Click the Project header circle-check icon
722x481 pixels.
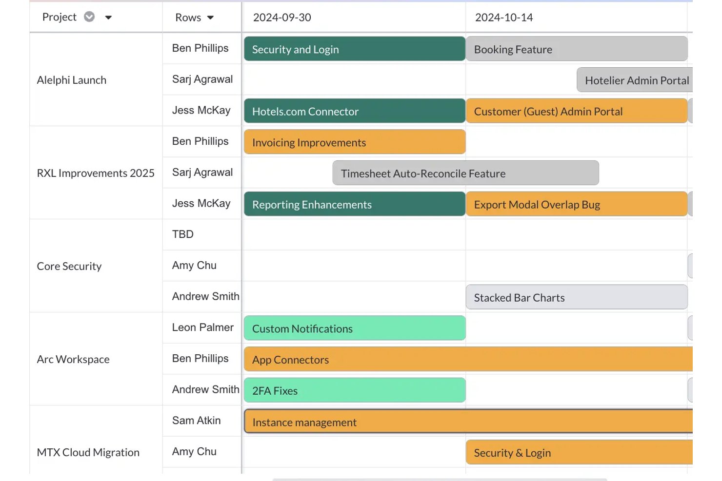pyautogui.click(x=89, y=17)
